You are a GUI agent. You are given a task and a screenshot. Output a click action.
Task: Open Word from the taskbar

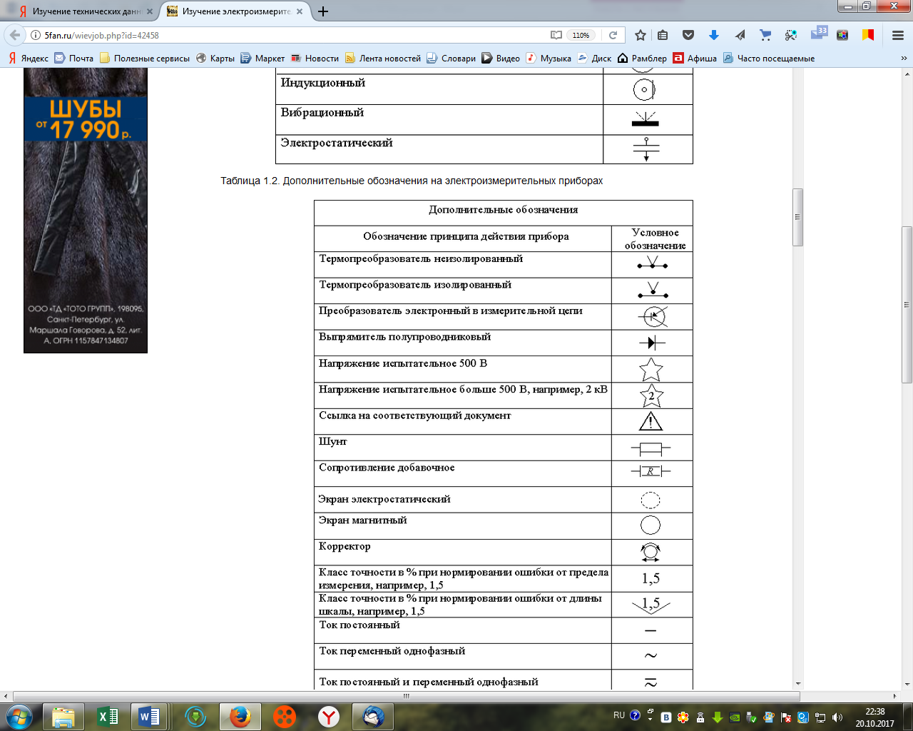click(149, 716)
